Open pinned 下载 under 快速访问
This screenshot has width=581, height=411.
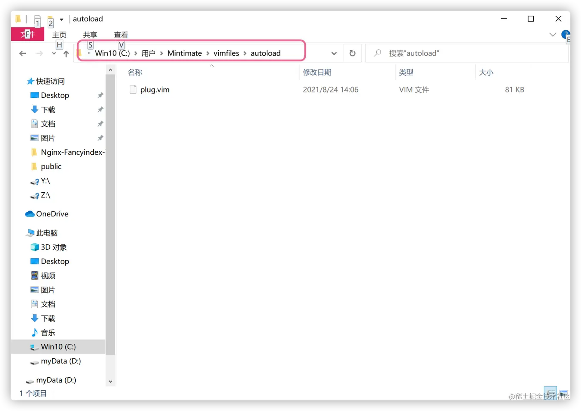click(48, 110)
